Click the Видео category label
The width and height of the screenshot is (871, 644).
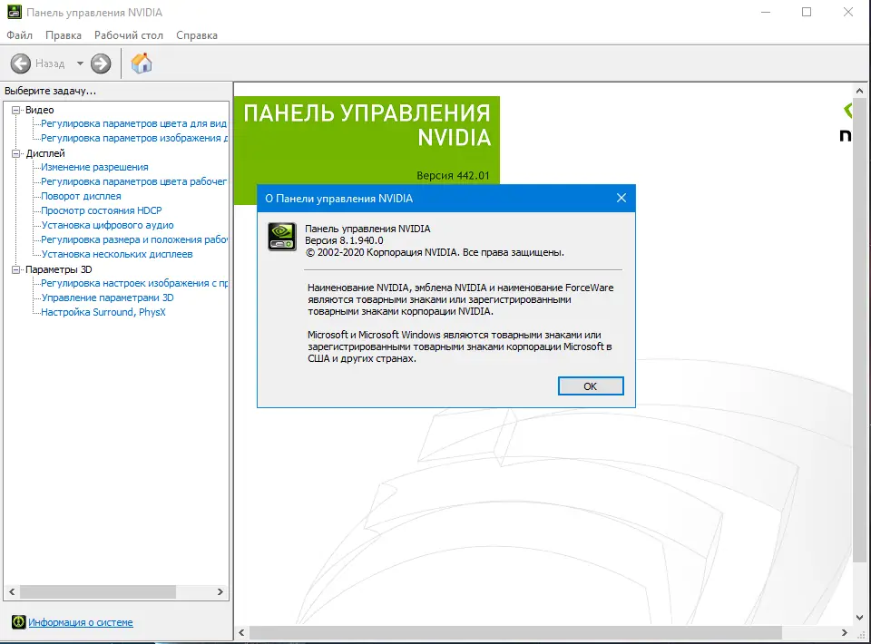39,110
